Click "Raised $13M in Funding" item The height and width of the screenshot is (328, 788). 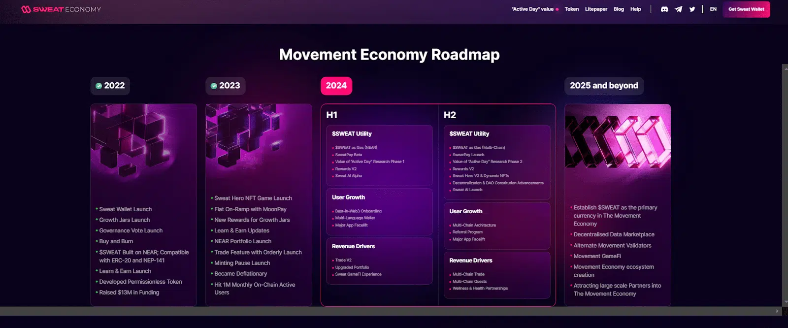coord(129,293)
